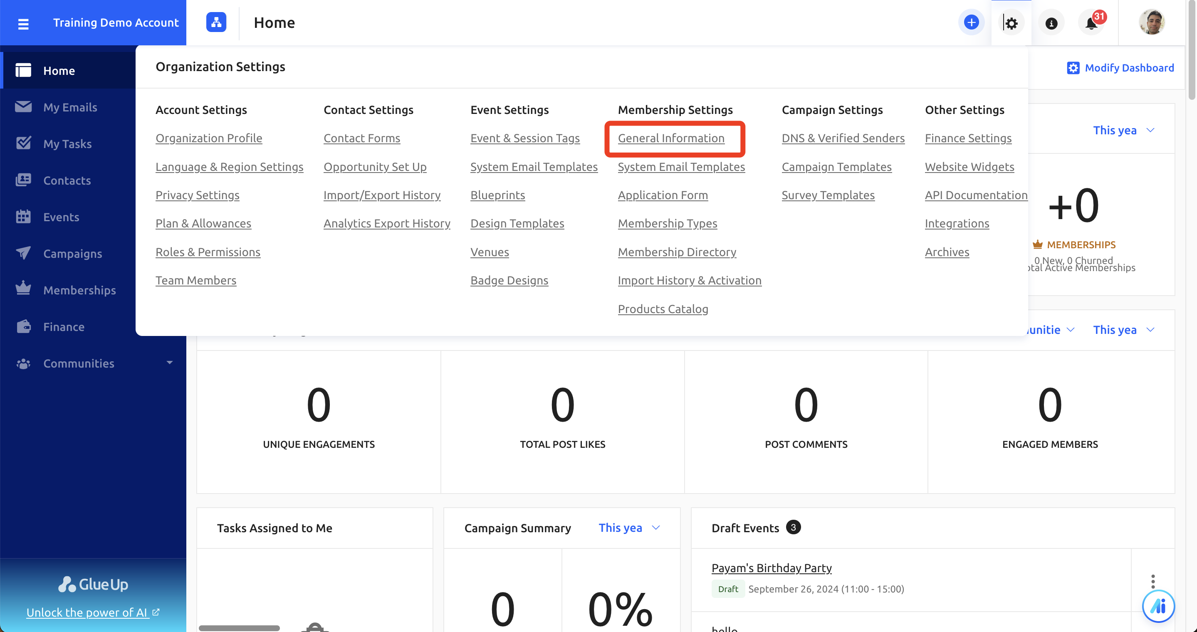Viewport: 1197px width, 632px height.
Task: Open Campaign Summary This year dropdown
Action: [629, 528]
